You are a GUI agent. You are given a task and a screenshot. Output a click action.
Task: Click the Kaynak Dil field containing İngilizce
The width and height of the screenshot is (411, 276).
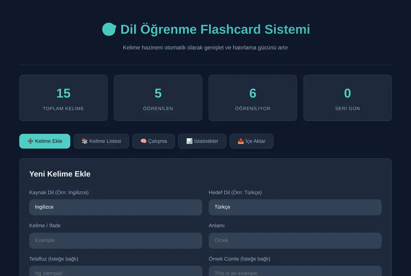(x=116, y=207)
